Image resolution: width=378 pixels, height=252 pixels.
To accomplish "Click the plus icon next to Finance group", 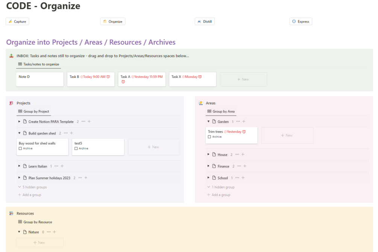I will click(245, 166).
